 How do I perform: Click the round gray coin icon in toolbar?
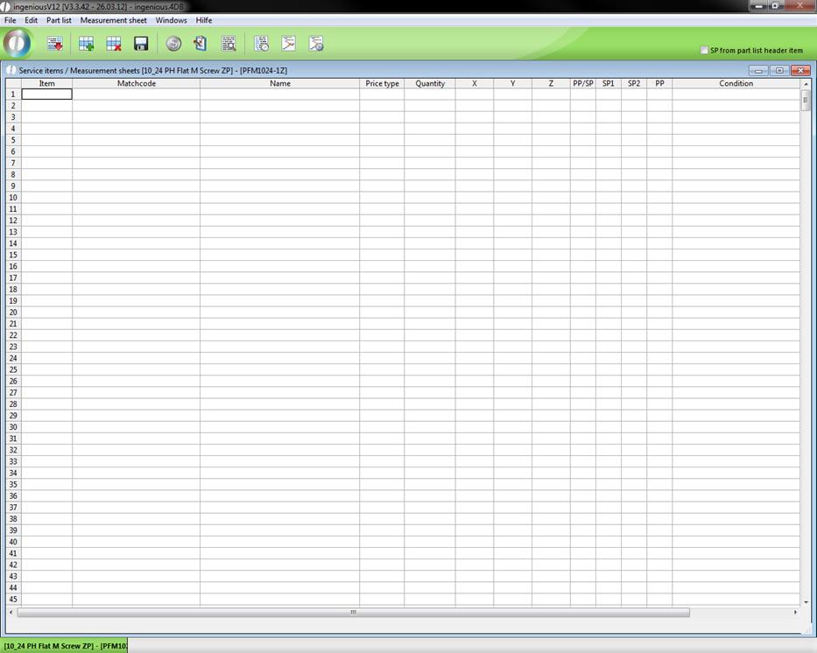click(173, 44)
